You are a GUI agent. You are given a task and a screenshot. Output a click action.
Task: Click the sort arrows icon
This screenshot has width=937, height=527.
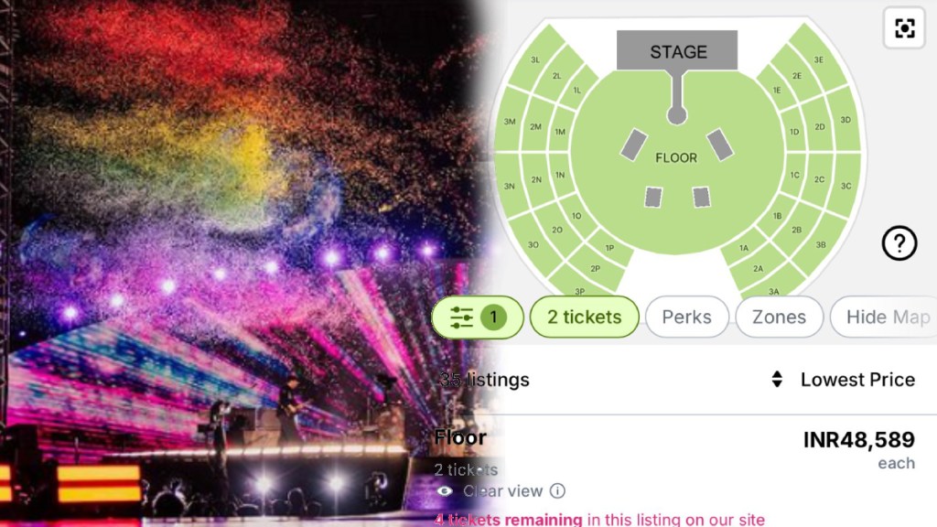click(x=777, y=379)
